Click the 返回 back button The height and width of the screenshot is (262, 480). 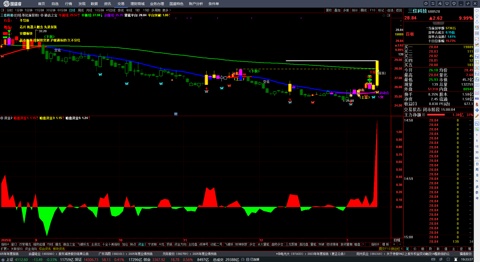tap(399, 10)
